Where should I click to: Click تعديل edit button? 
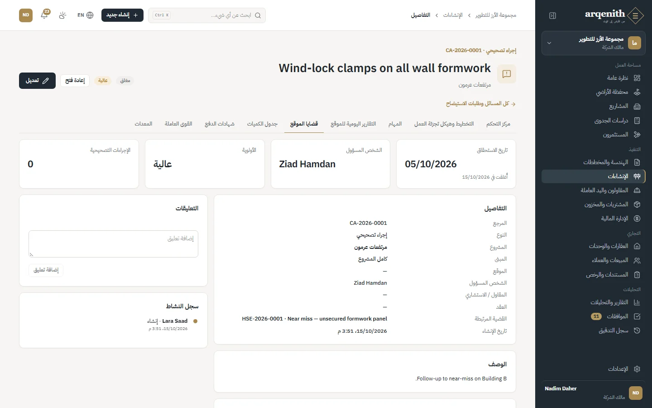37,81
